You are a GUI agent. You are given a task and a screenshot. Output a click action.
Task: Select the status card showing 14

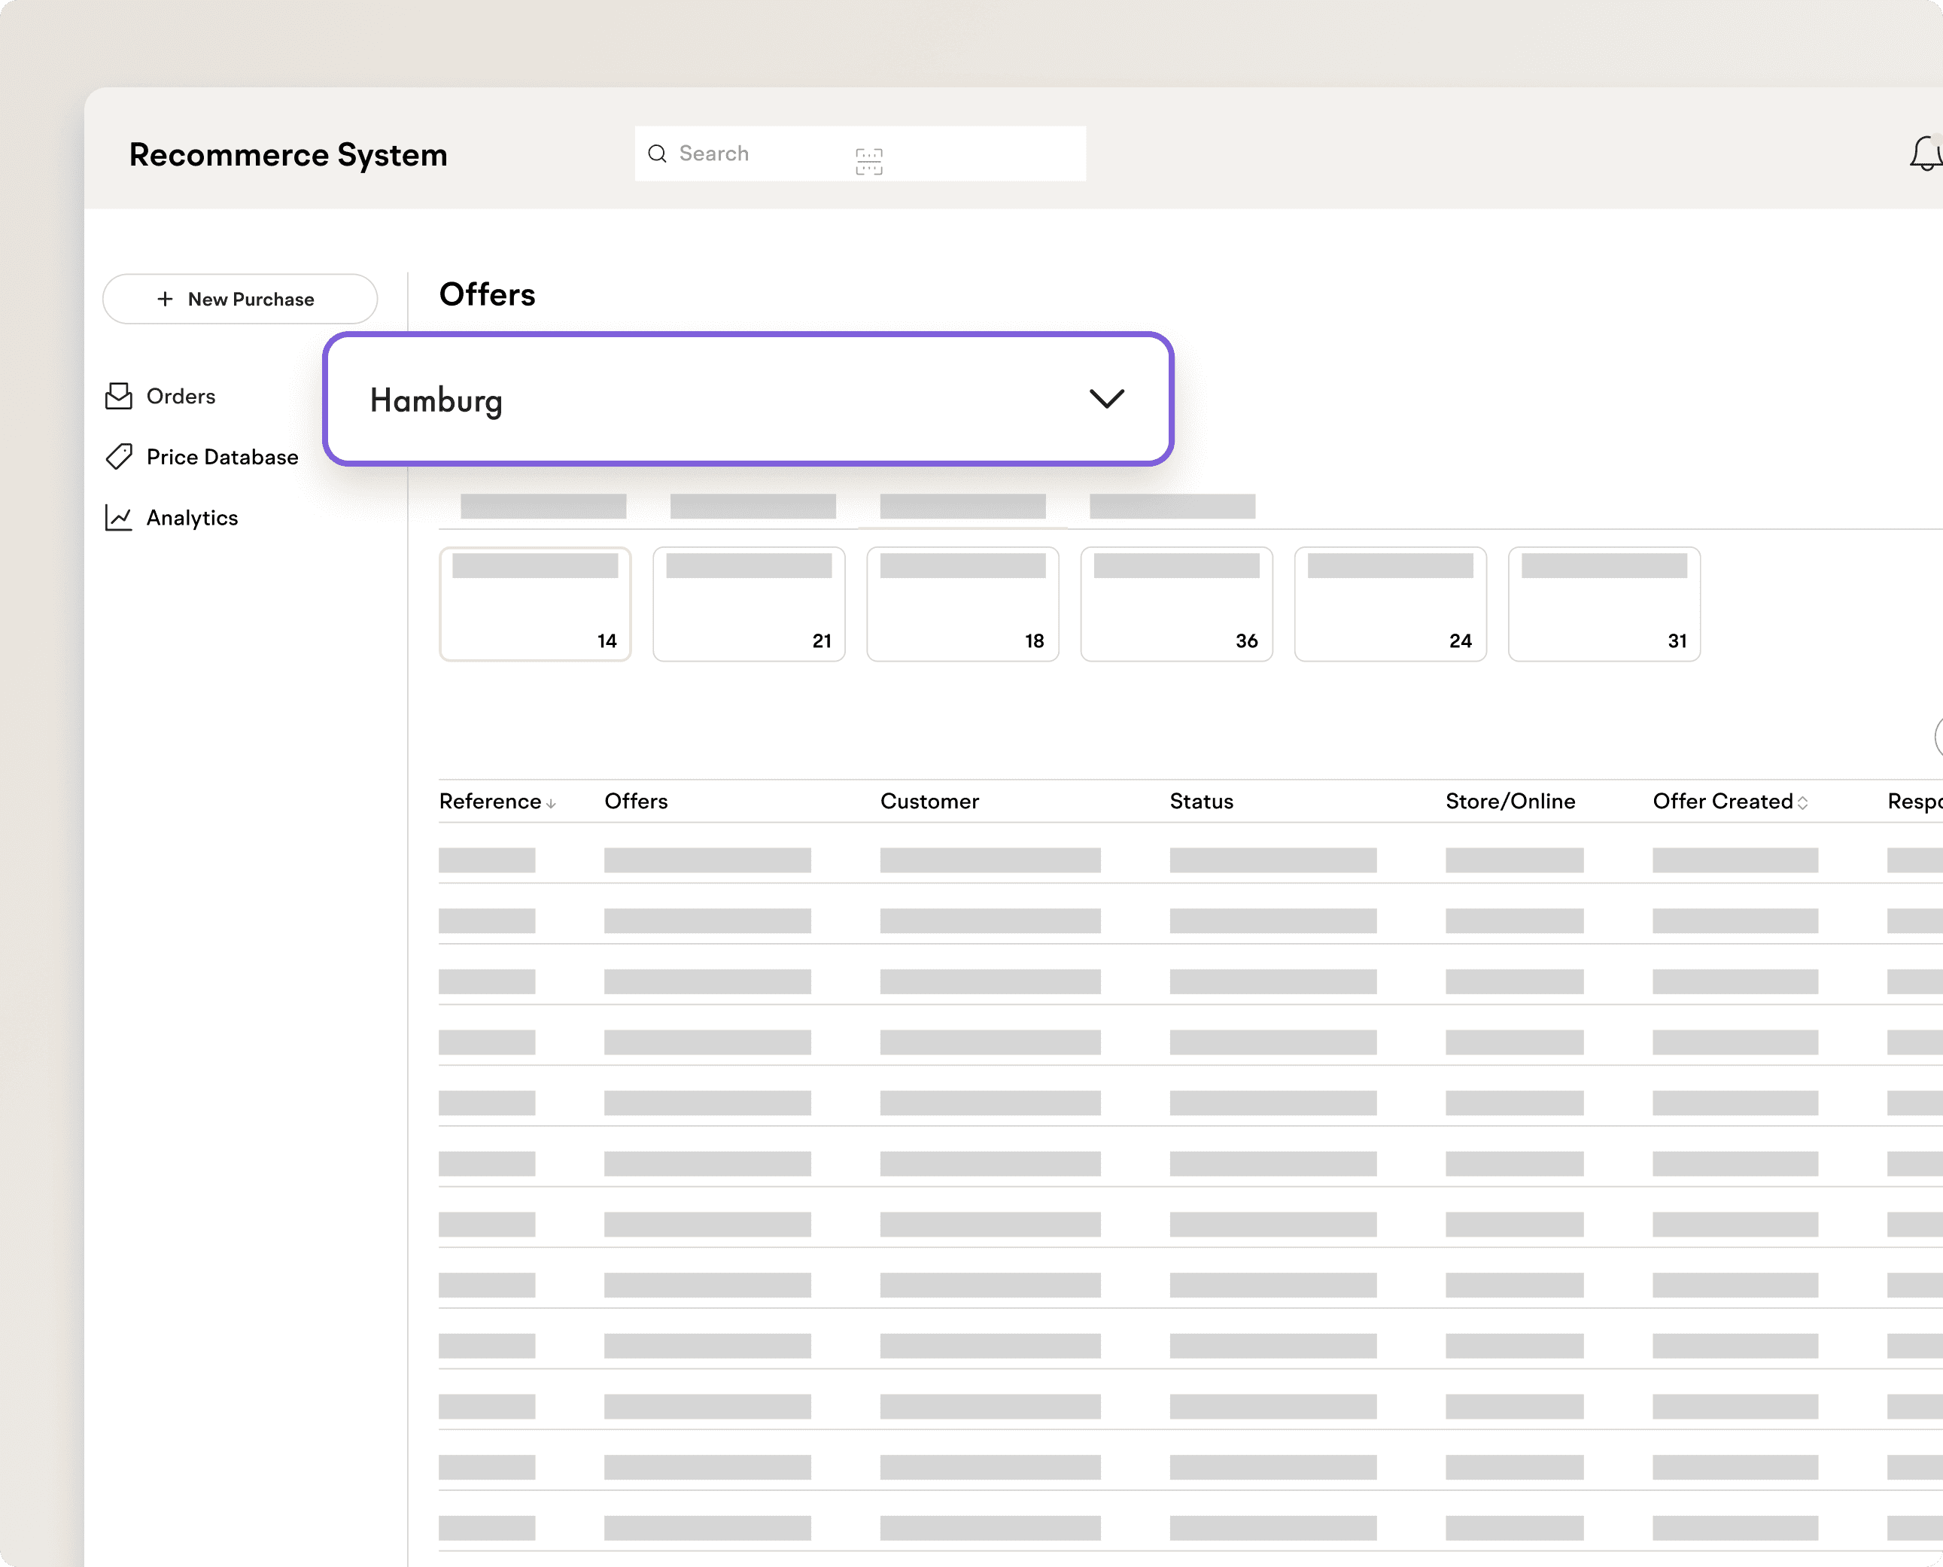pos(534,604)
